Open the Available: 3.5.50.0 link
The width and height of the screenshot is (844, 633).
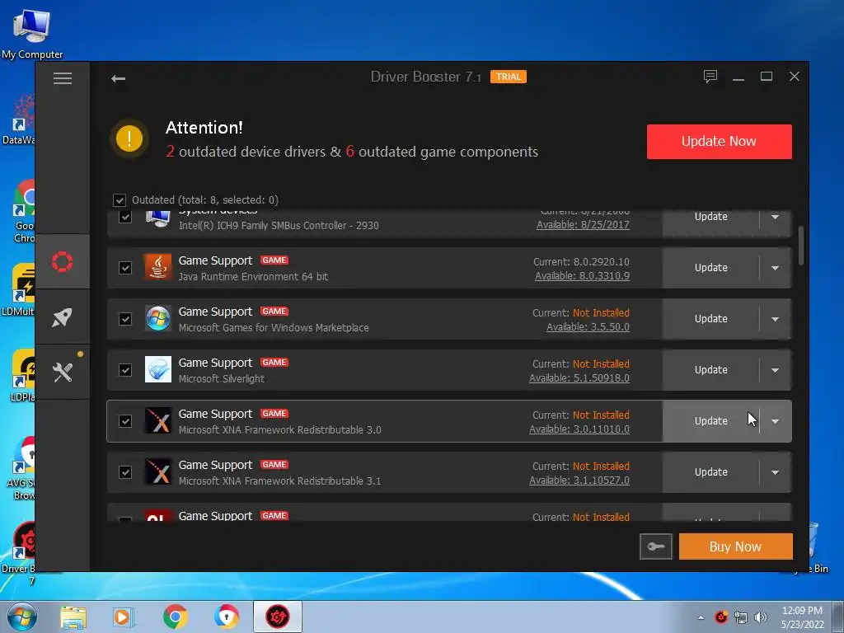(x=588, y=327)
